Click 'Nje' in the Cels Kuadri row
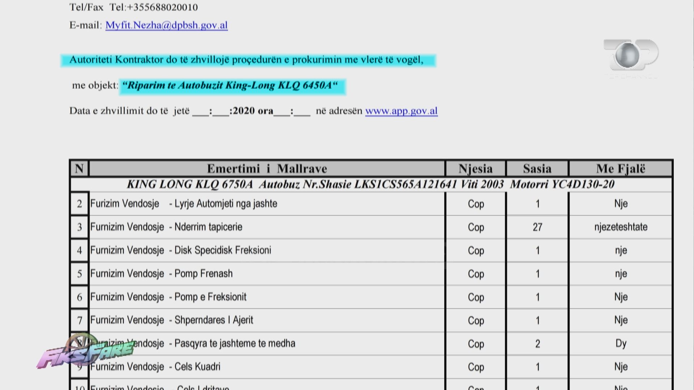The height and width of the screenshot is (390, 694). [621, 367]
